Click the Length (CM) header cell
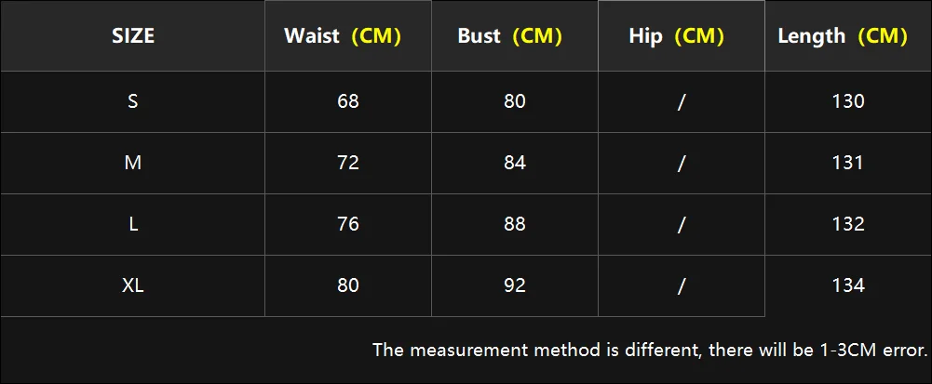The image size is (932, 384). point(848,36)
